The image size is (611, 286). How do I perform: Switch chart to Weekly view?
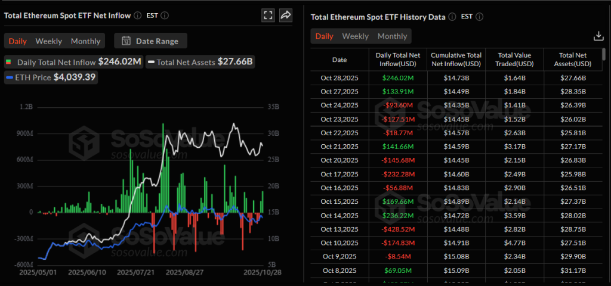(48, 41)
